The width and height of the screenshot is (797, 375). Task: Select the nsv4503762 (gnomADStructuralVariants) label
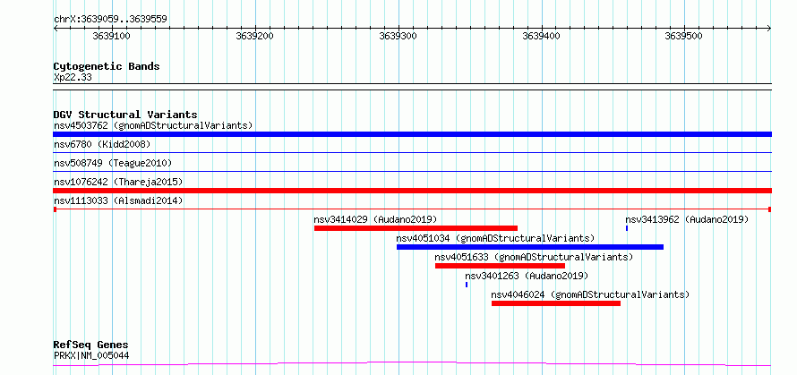click(x=153, y=125)
